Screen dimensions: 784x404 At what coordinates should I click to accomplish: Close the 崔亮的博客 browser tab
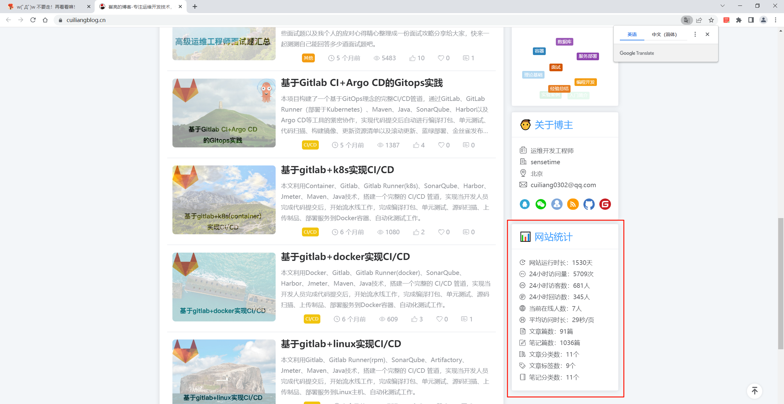click(x=180, y=6)
